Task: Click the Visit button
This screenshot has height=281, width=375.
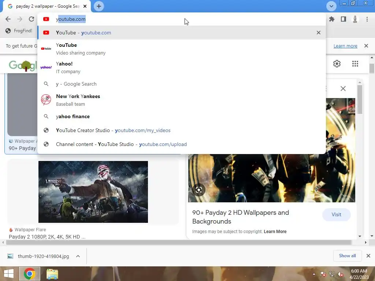Action: point(336,214)
